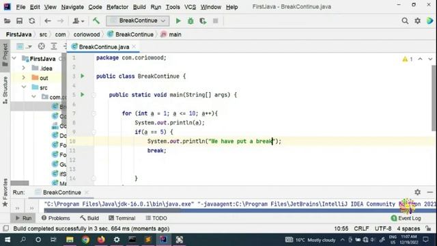Open the File menu
437x246 pixels.
coord(20,7)
